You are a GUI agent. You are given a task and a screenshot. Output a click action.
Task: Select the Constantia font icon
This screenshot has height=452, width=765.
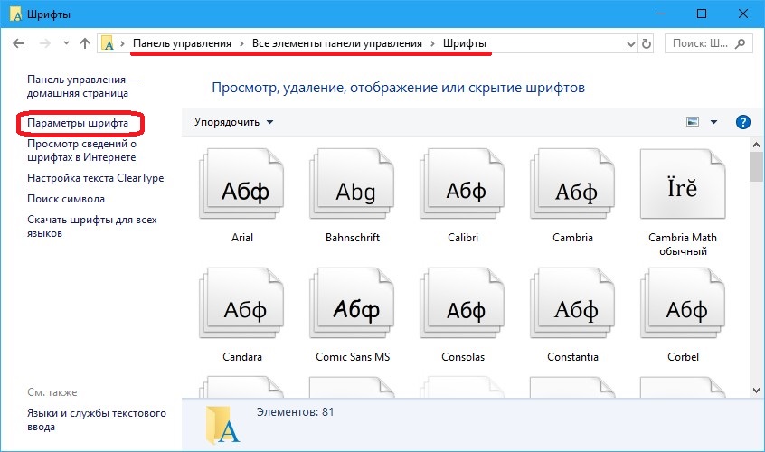[572, 303]
